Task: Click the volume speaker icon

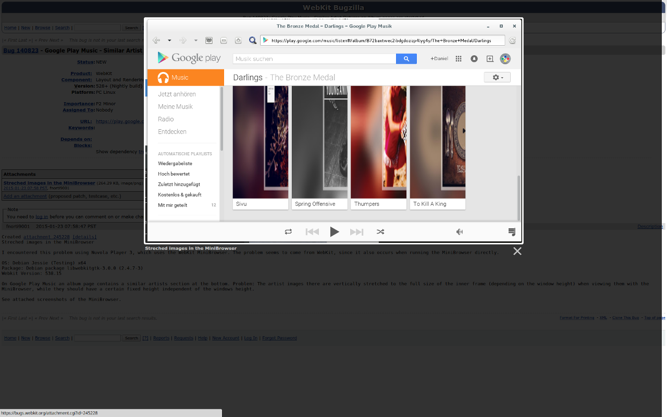Action: click(x=460, y=232)
